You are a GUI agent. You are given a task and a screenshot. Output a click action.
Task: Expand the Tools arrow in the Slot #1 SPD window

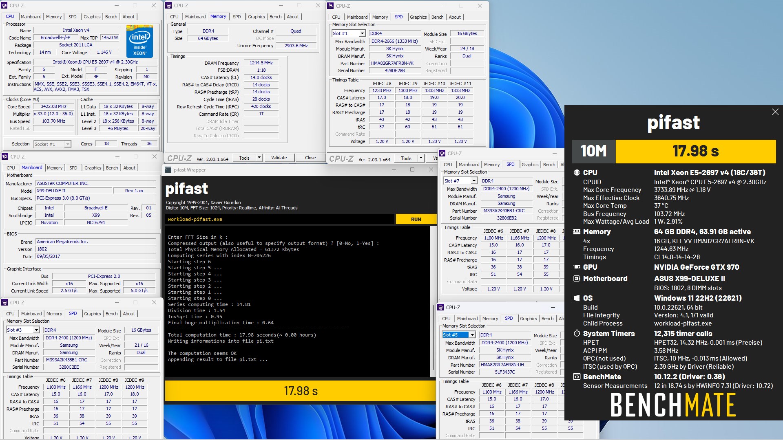pyautogui.click(x=420, y=158)
